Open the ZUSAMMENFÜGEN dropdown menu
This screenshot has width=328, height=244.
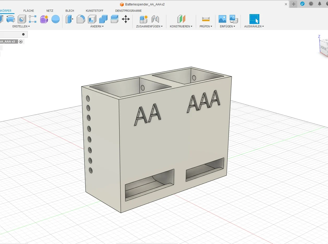pos(150,26)
